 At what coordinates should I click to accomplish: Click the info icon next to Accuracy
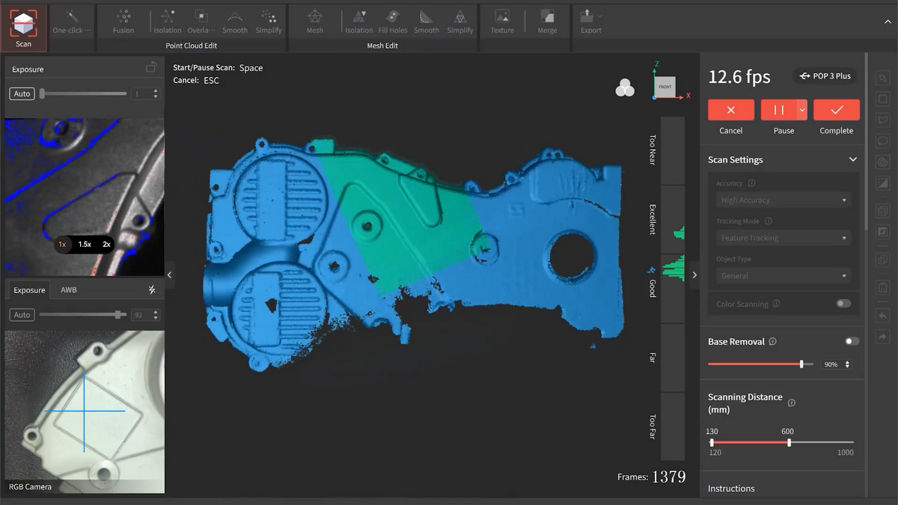pos(751,183)
